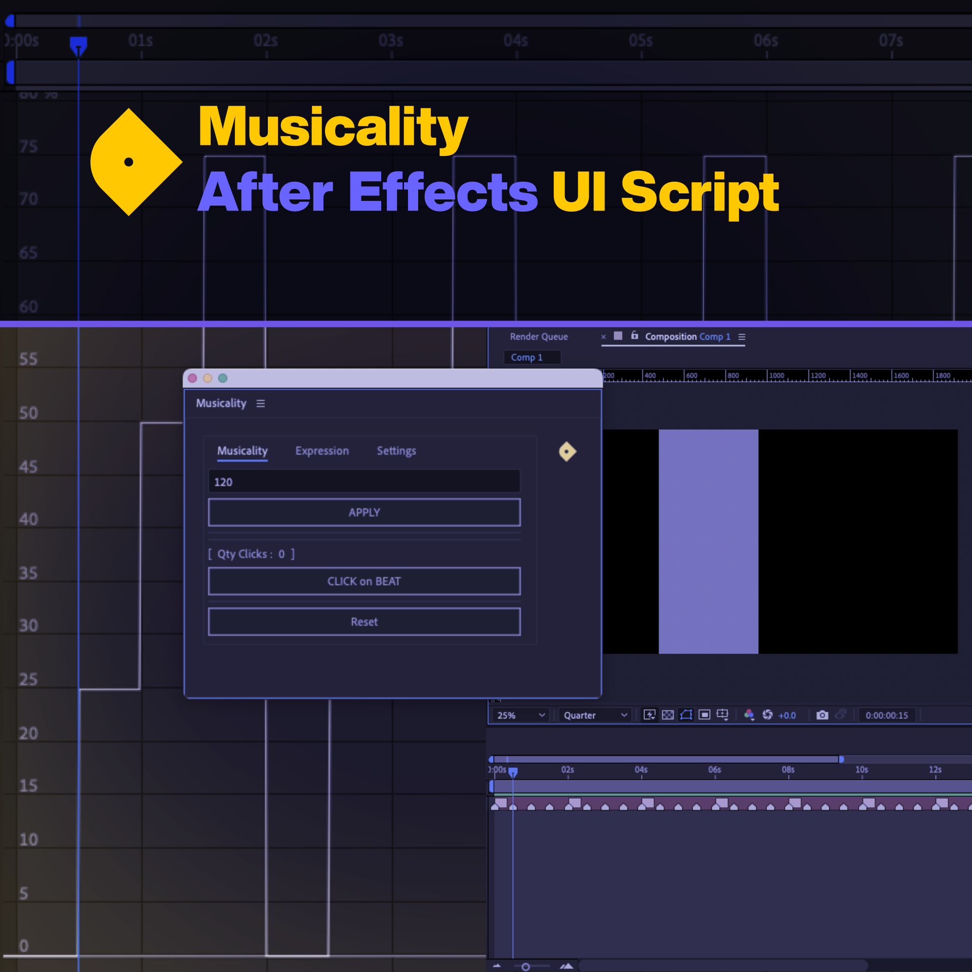This screenshot has width=972, height=972.
Task: Enable Fast Previews lightning icon
Action: [650, 715]
